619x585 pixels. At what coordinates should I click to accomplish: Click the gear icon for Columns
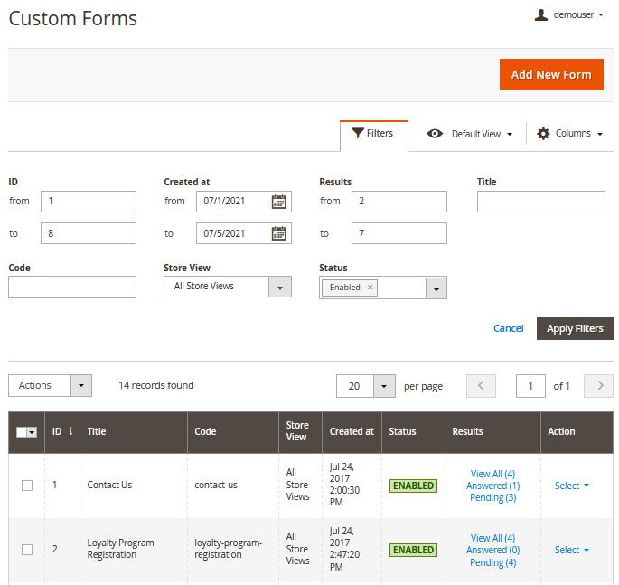(543, 134)
